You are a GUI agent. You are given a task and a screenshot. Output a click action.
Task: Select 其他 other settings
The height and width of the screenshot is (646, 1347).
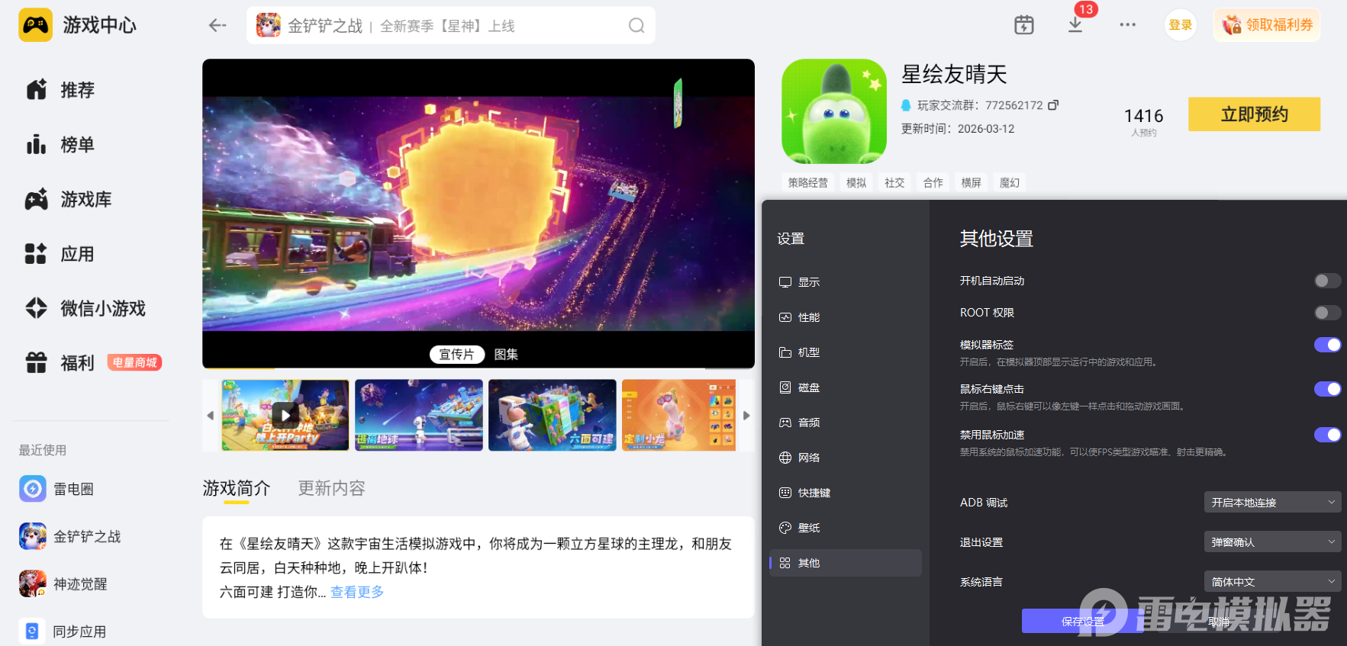point(846,563)
